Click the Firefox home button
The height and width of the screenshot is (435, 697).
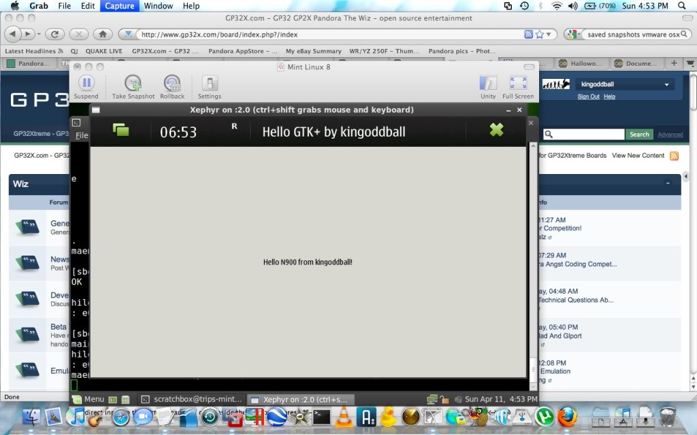(x=102, y=34)
